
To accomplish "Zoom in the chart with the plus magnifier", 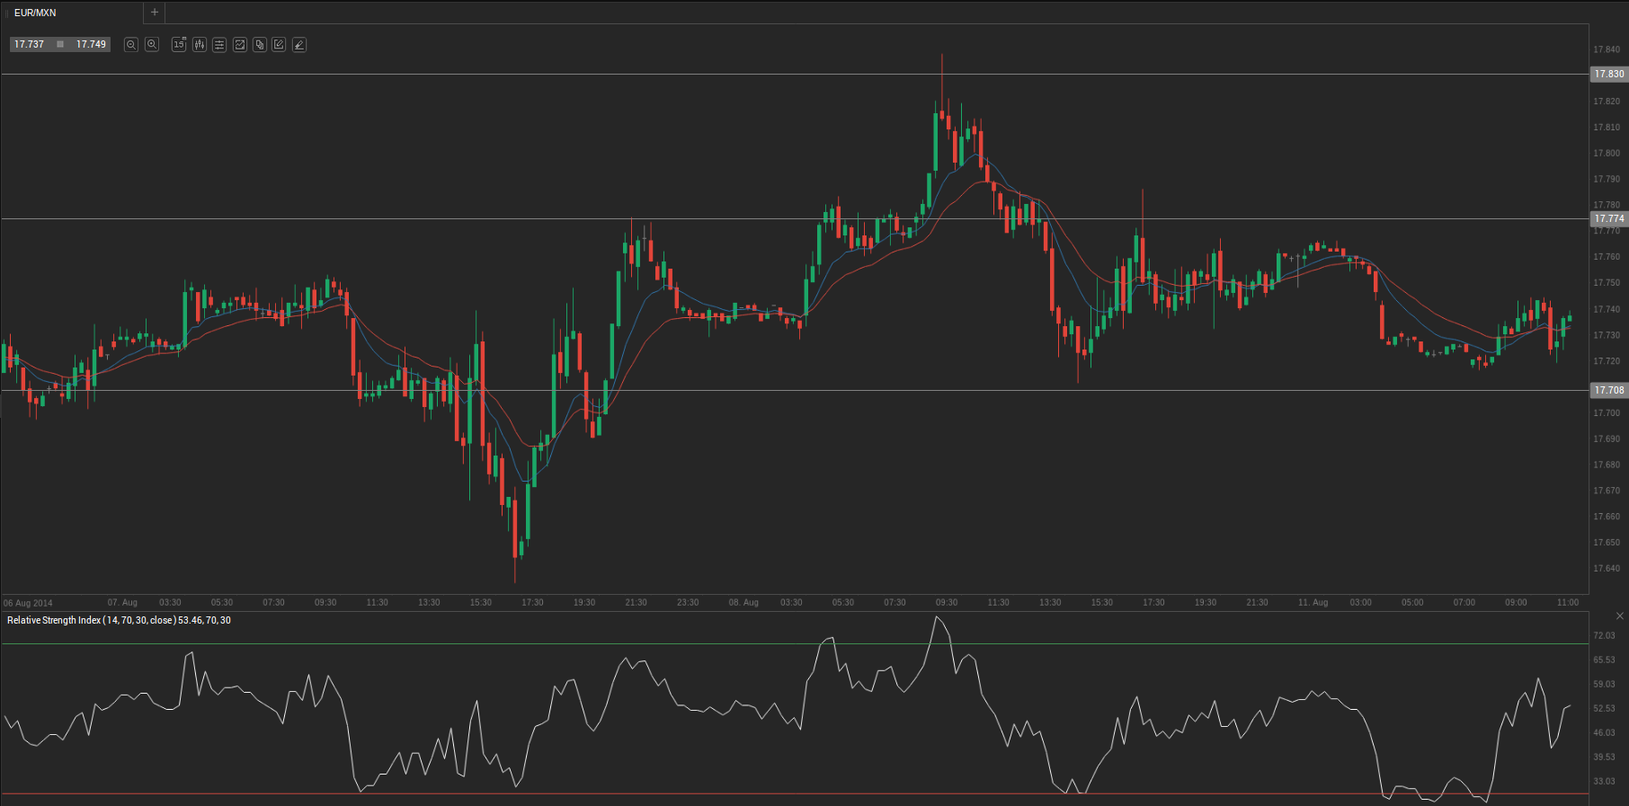I will pos(152,44).
